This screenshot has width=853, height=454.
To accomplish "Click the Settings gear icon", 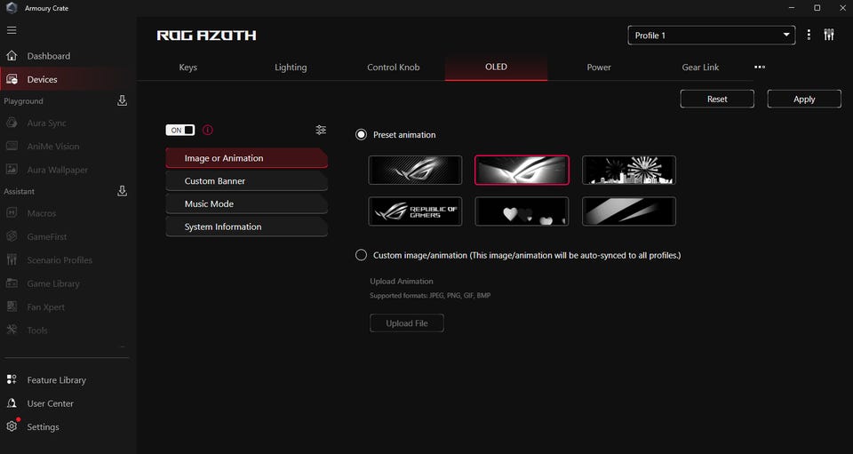I will (12, 426).
